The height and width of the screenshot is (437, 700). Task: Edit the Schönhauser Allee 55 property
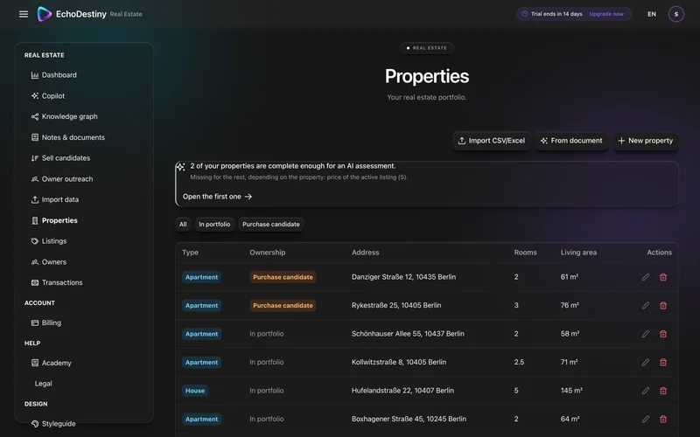pyautogui.click(x=646, y=334)
